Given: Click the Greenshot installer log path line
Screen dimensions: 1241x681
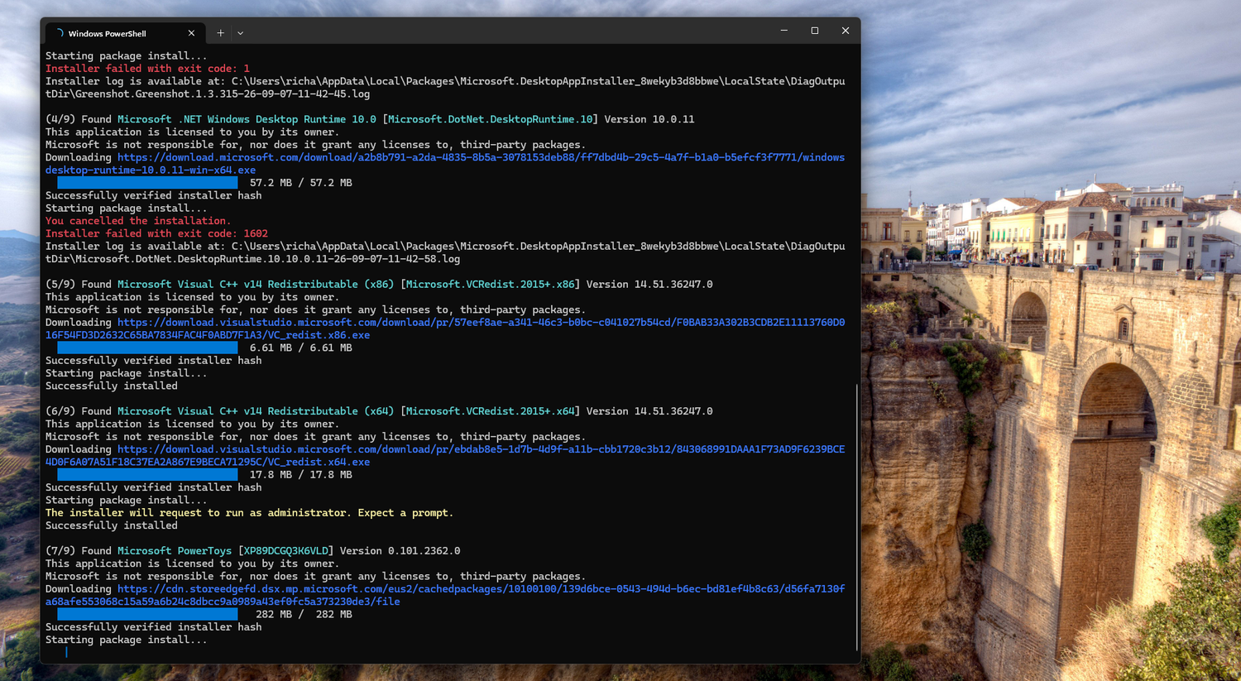Looking at the screenshot, I should coord(445,88).
